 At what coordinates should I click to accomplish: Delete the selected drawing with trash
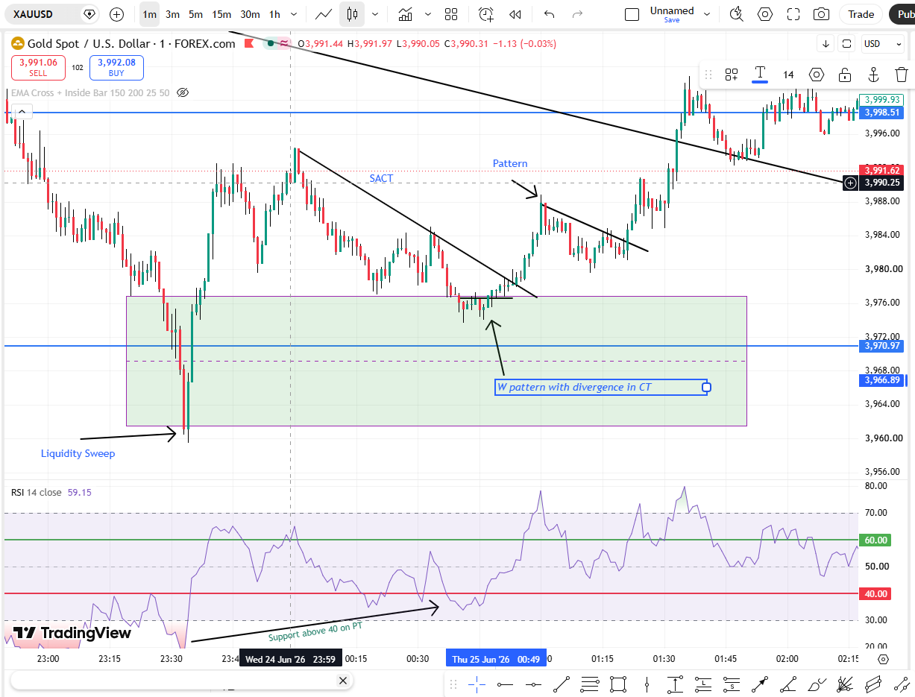902,75
